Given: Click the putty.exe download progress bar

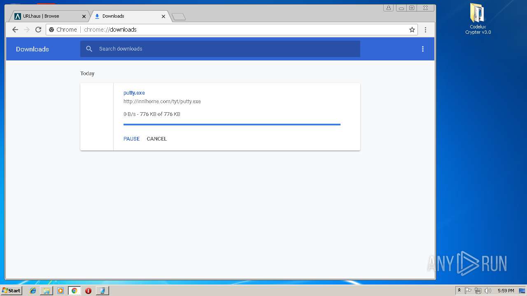Looking at the screenshot, I should pos(232,124).
